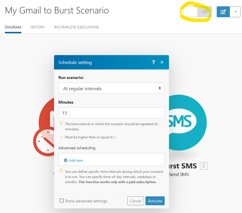Click the scenario title My Gmail to Burst Scenario
This screenshot has height=213, width=242.
pos(57,11)
